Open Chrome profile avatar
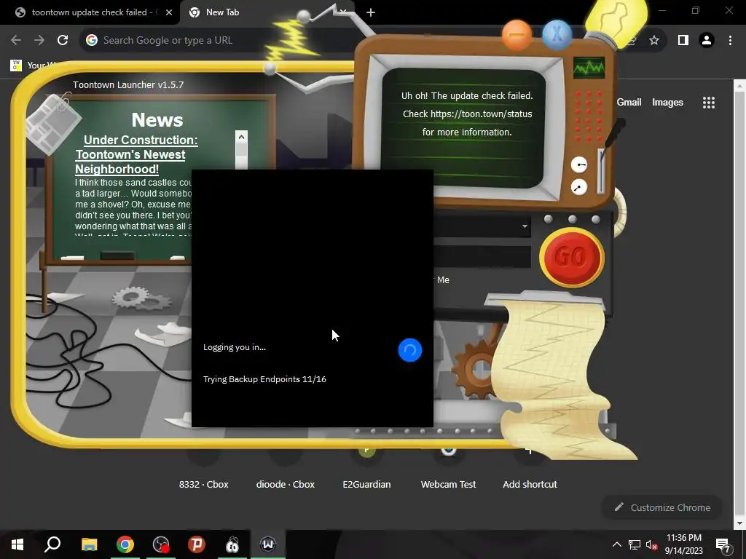The width and height of the screenshot is (746, 559). click(707, 41)
